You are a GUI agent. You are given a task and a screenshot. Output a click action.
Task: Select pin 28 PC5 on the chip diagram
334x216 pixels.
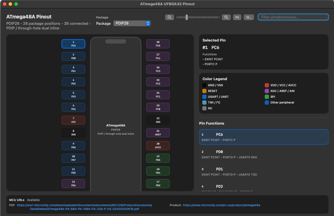(158, 44)
